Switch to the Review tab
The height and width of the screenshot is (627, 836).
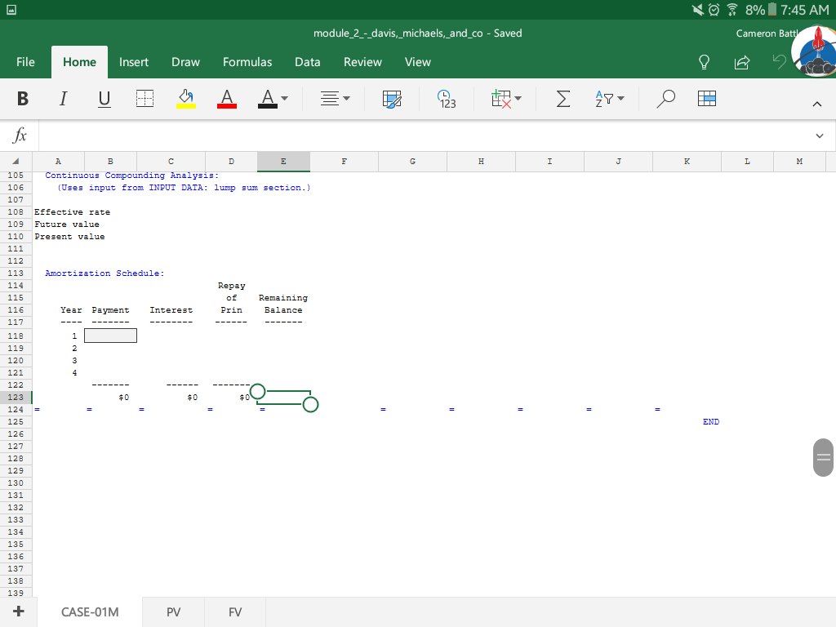point(362,62)
